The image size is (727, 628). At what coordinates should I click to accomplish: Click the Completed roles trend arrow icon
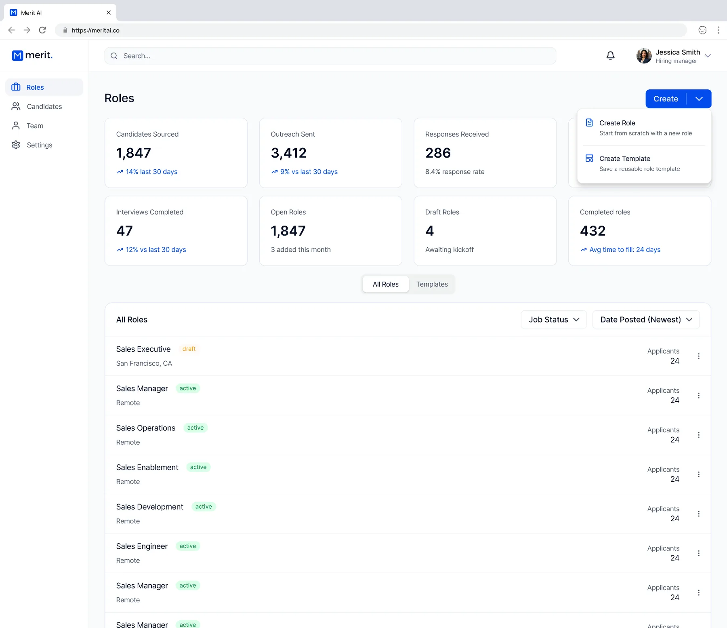coord(584,250)
